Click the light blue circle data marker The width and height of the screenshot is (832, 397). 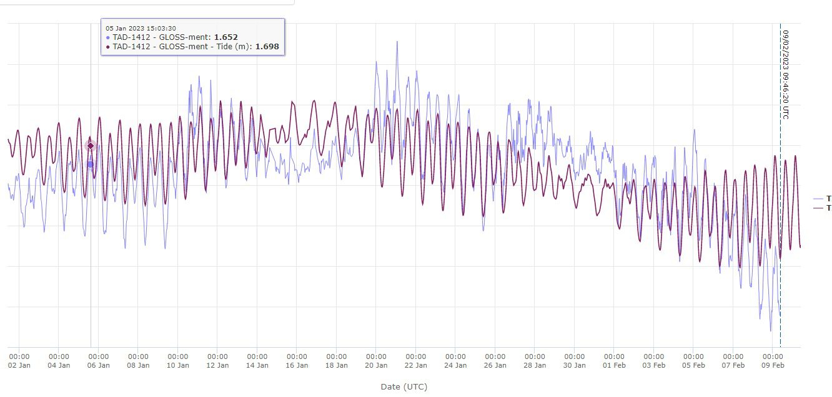click(91, 164)
